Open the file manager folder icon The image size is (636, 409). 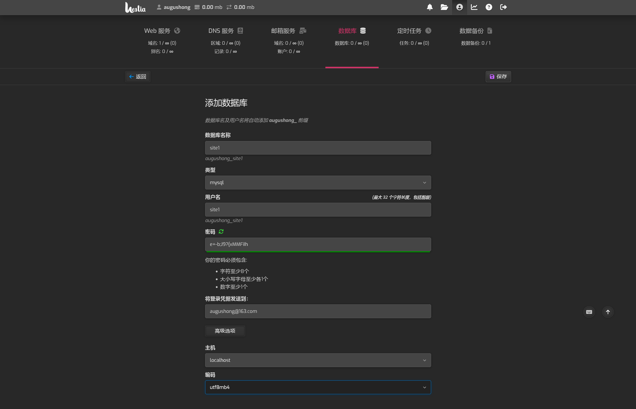[444, 7]
